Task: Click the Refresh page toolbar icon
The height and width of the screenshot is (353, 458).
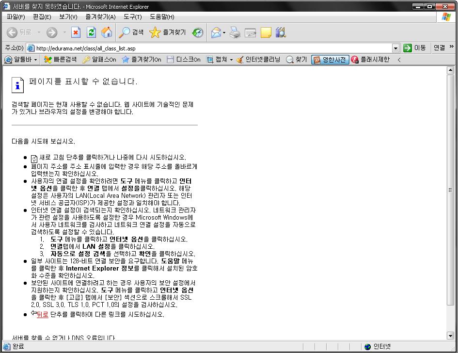Action: click(92, 32)
